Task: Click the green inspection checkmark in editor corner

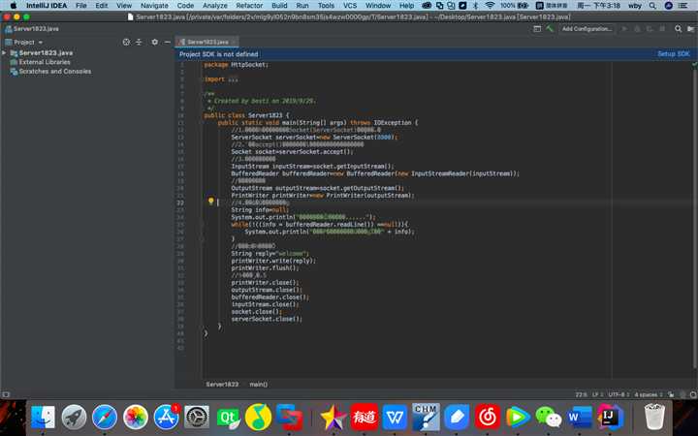Action: [694, 65]
